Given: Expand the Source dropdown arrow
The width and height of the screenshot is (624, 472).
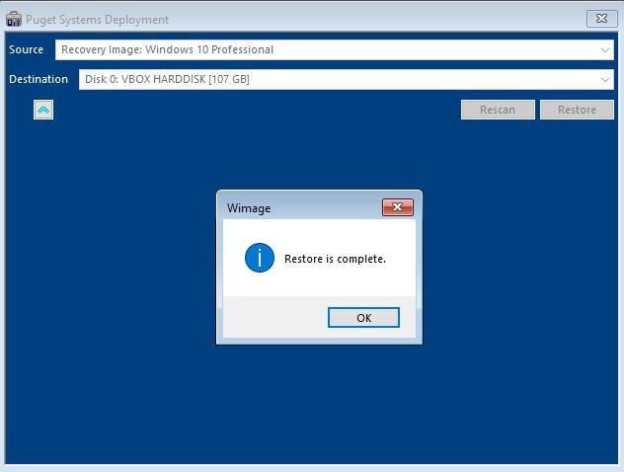Looking at the screenshot, I should pyautogui.click(x=605, y=49).
